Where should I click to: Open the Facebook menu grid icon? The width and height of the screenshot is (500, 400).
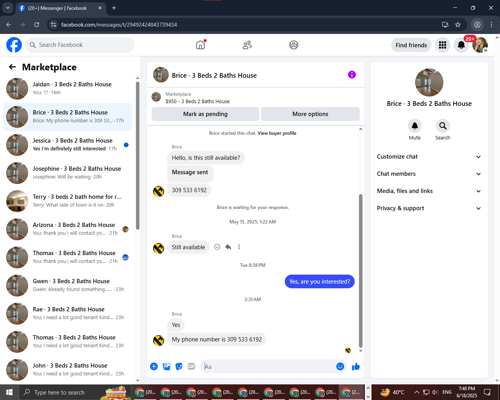(x=443, y=45)
